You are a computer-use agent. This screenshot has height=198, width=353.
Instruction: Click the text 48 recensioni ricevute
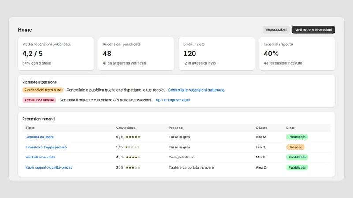(x=283, y=63)
